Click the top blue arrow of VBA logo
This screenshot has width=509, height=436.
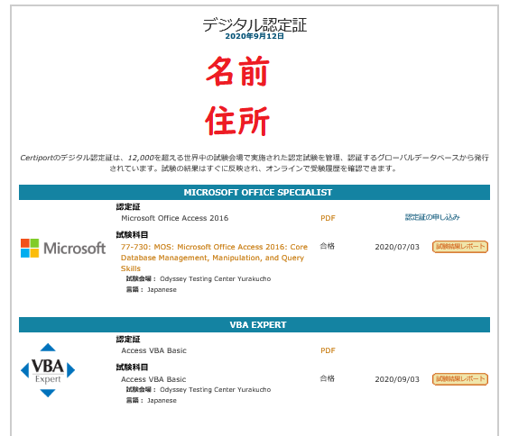click(48, 347)
